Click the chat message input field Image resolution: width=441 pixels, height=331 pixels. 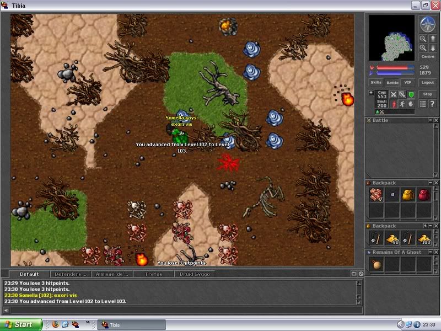point(186,310)
